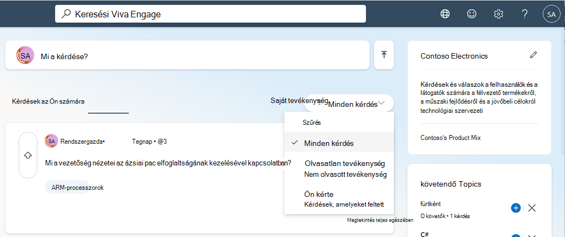Click the magnifier search icon
This screenshot has height=237, width=565.
coord(66,14)
